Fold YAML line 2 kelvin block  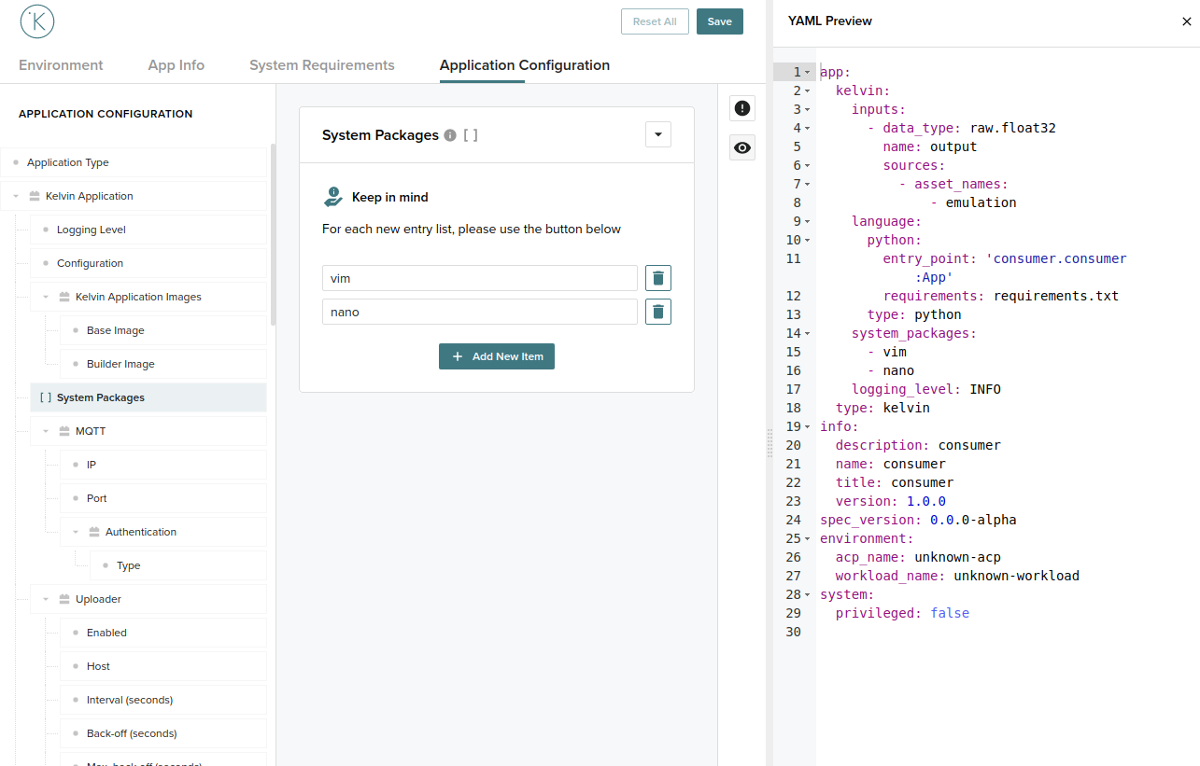coord(808,91)
